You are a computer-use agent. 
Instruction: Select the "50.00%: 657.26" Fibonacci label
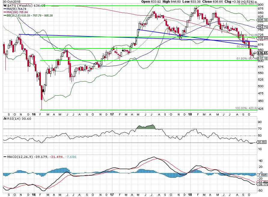(x=247, y=47)
